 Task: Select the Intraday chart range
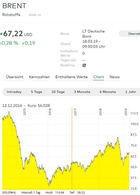(x=14, y=92)
